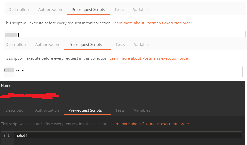Click the Authorization tab in the dark panel
247x145 pixels.
(x=47, y=110)
